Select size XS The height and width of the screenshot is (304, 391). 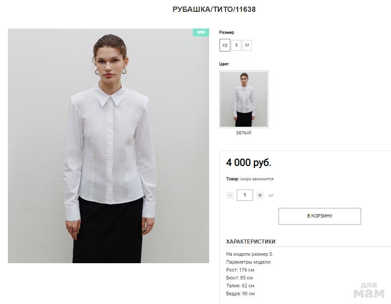click(x=224, y=45)
